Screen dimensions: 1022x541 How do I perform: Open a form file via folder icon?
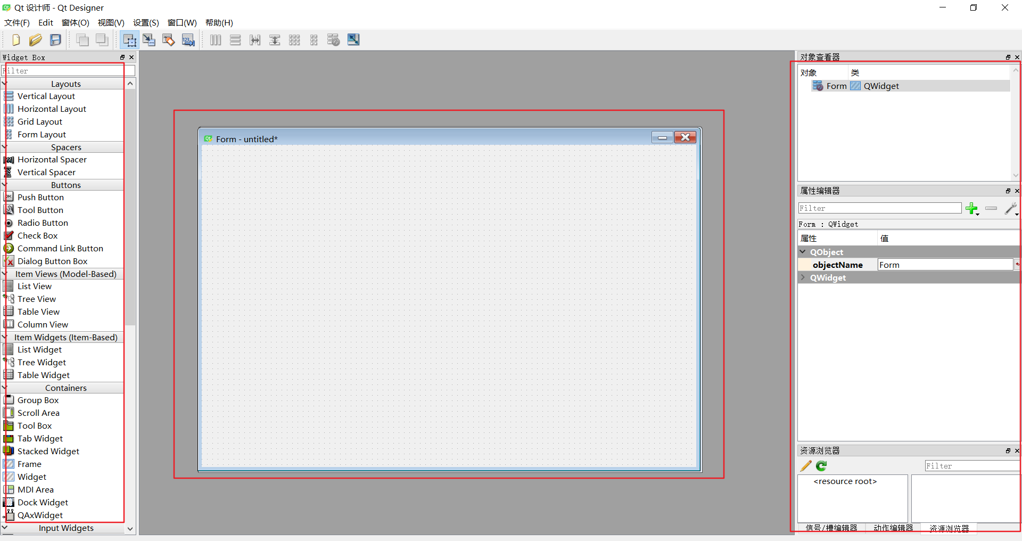[x=36, y=40]
